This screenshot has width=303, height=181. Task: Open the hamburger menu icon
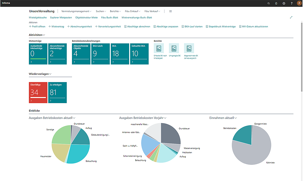(x=170, y=11)
